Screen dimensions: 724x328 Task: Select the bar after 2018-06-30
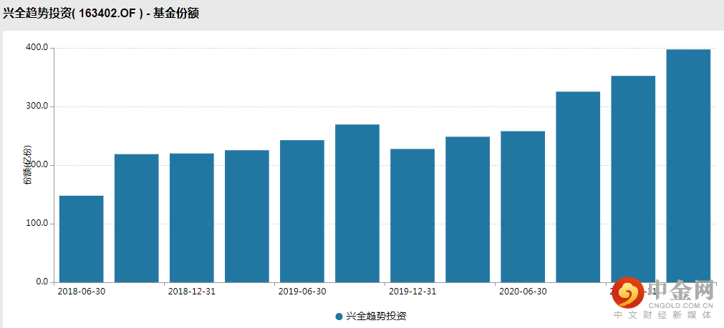tap(137, 219)
